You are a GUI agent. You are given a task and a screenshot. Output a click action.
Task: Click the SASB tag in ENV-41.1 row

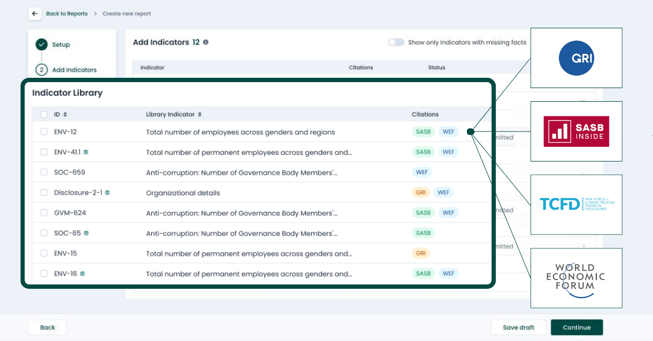click(423, 152)
